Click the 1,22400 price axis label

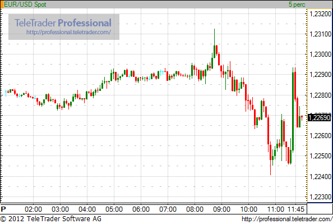click(321, 176)
